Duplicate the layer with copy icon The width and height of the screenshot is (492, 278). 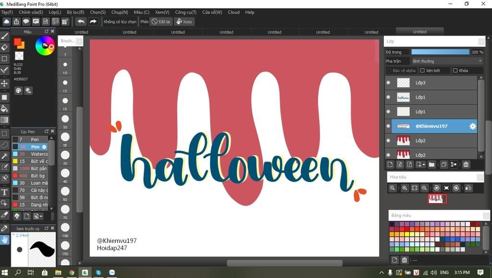443,164
